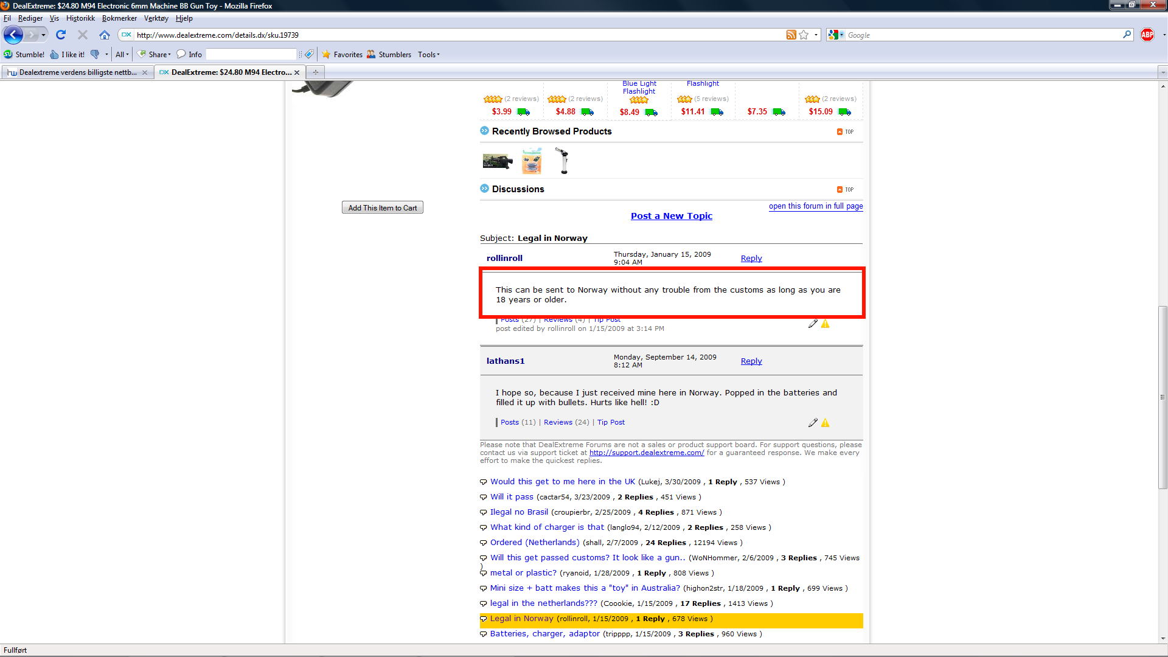1168x657 pixels.
Task: Open the Hjelp menu
Action: [184, 18]
